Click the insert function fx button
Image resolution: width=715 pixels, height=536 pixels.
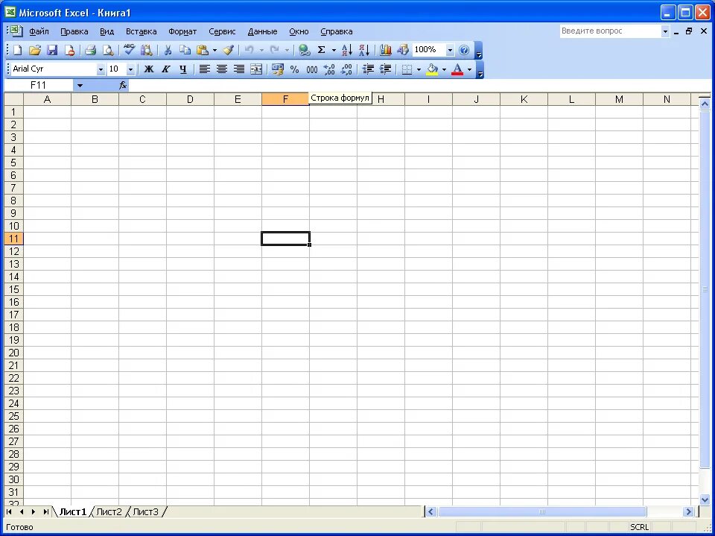123,85
